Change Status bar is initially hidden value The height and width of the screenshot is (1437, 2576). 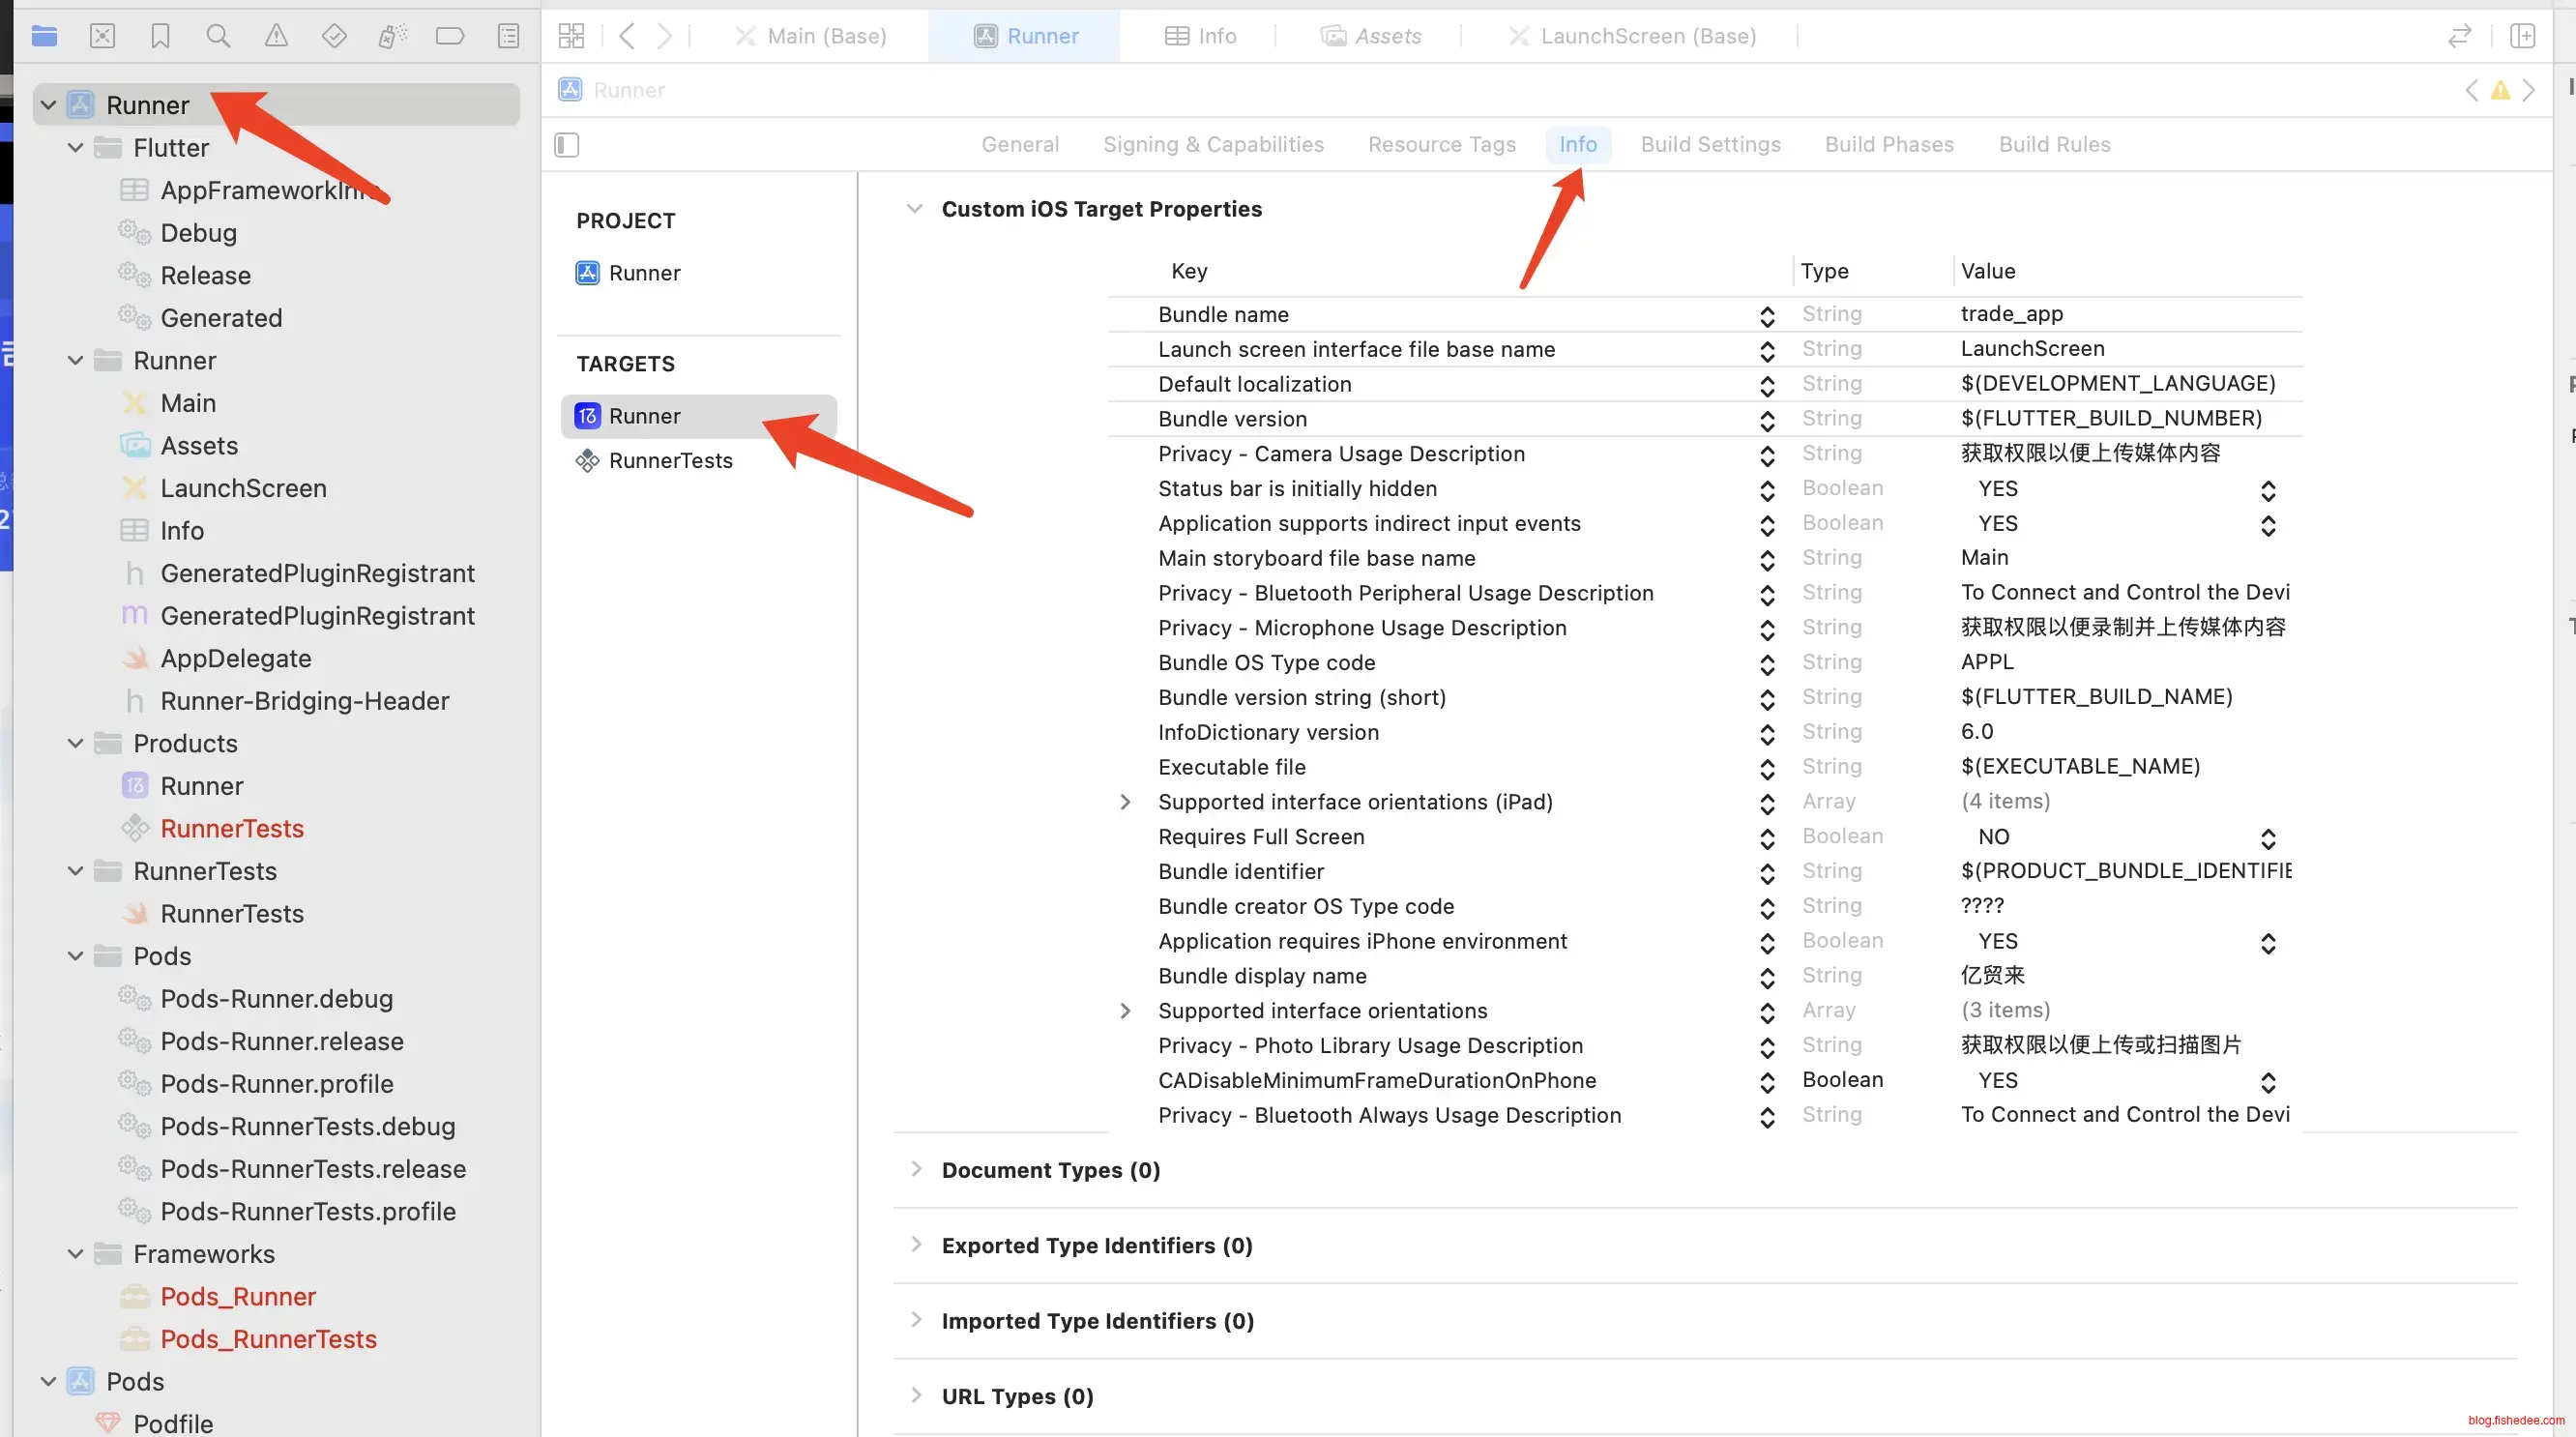(x=2267, y=490)
